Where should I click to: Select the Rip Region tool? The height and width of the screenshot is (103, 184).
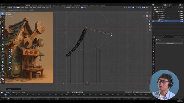click(x=3, y=82)
